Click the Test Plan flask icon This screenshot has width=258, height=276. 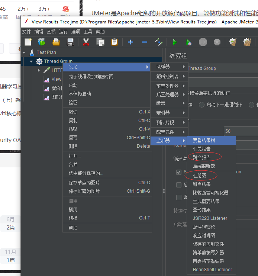point(32,52)
